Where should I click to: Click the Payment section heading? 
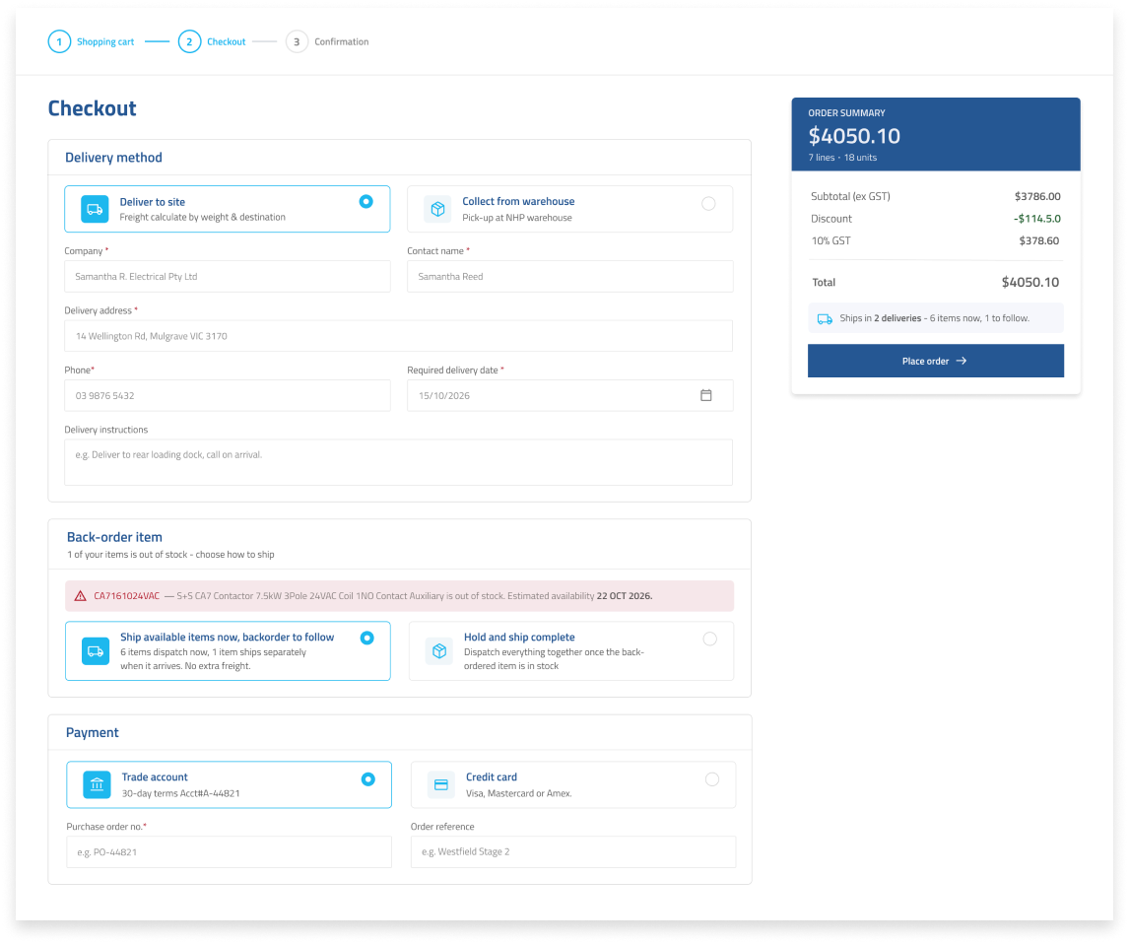coord(93,733)
